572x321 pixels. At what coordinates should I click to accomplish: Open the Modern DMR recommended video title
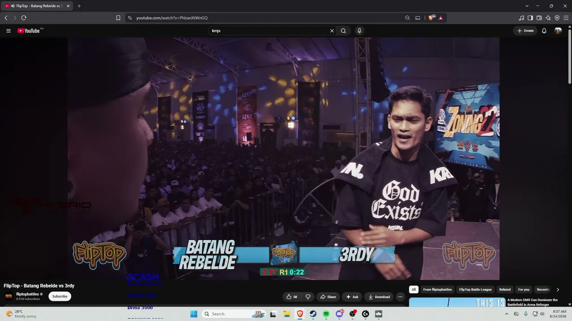(533, 302)
